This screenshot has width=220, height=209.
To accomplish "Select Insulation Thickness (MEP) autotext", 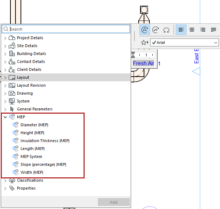I will click(x=45, y=141).
